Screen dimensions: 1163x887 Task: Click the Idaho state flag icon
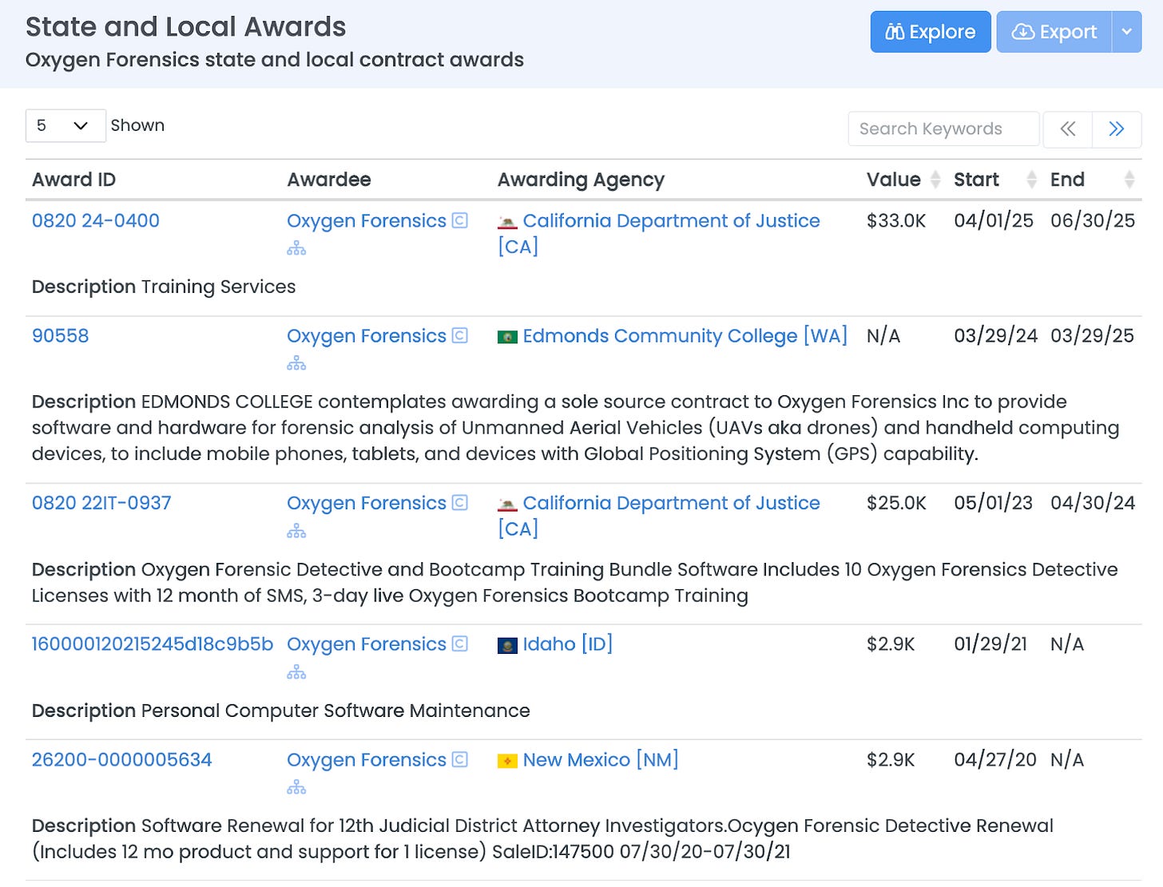(x=507, y=645)
